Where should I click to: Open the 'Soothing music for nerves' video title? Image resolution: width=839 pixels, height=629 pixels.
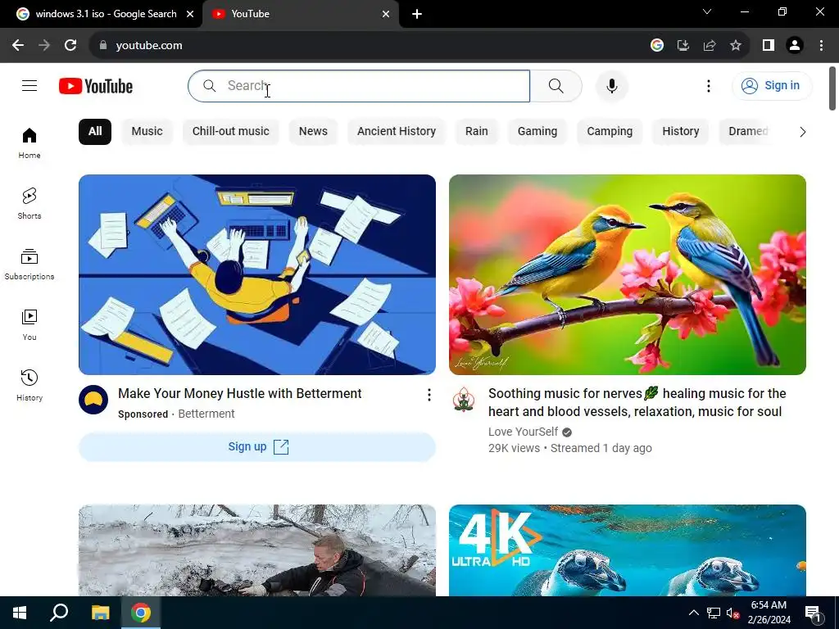tap(637, 402)
